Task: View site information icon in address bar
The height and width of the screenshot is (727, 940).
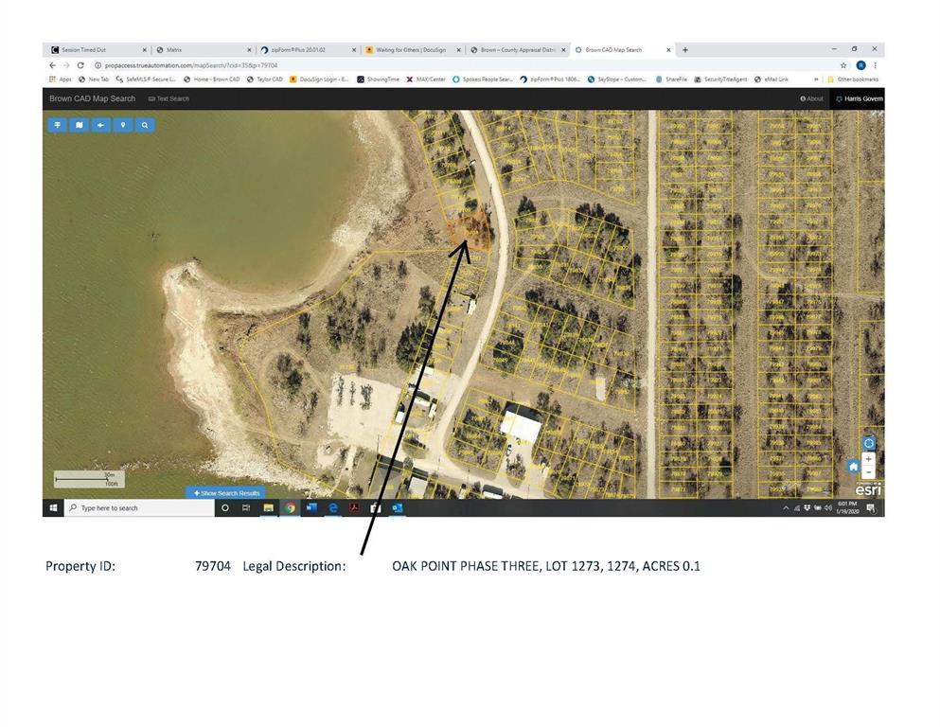Action: (x=98, y=65)
